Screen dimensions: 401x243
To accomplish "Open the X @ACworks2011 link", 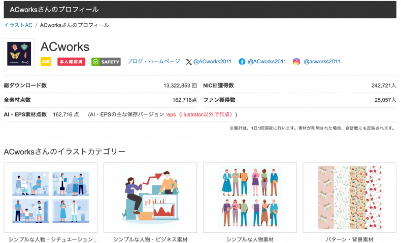I will pos(212,61).
